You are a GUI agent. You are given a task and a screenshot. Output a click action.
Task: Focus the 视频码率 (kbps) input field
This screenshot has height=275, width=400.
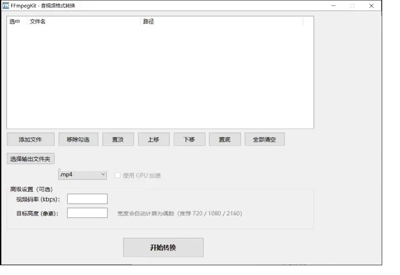87,199
